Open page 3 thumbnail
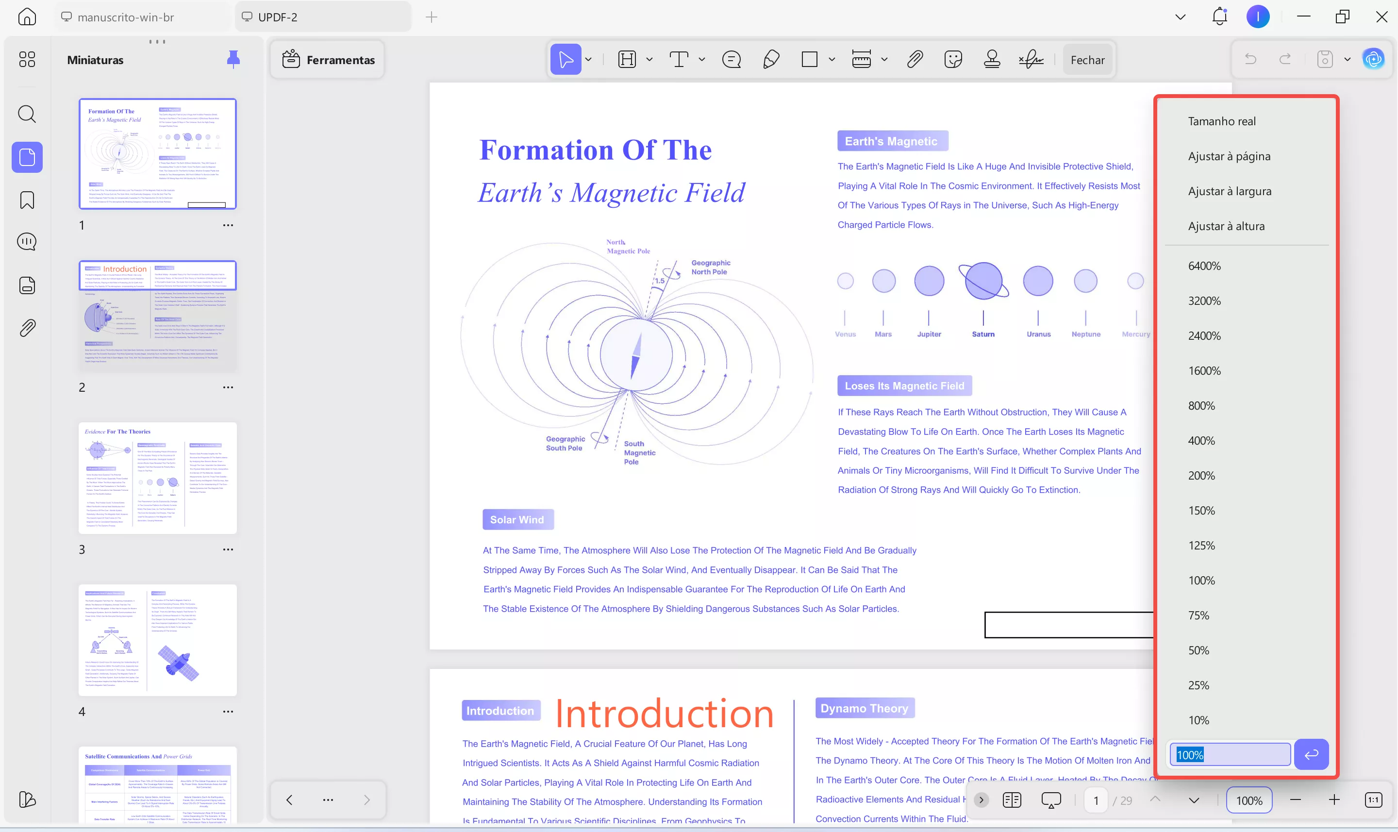Viewport: 1398px width, 832px height. [x=157, y=478]
